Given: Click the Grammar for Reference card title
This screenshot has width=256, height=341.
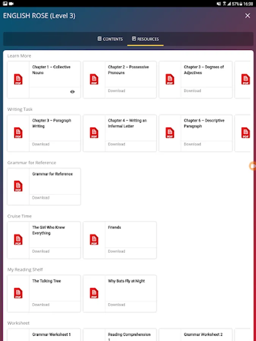Looking at the screenshot, I should (52, 174).
